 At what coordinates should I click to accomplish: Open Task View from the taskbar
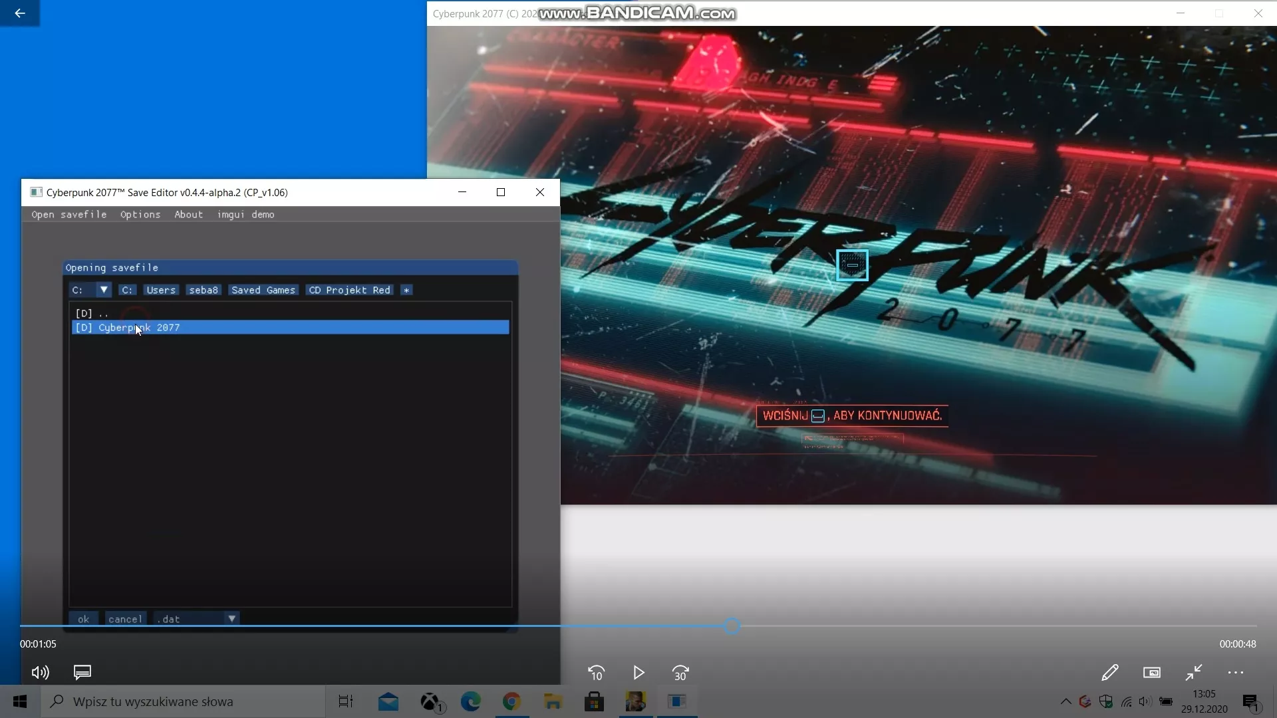(346, 701)
